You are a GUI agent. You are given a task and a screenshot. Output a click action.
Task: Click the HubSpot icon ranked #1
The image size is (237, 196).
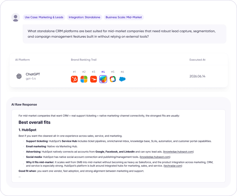tap(74, 79)
